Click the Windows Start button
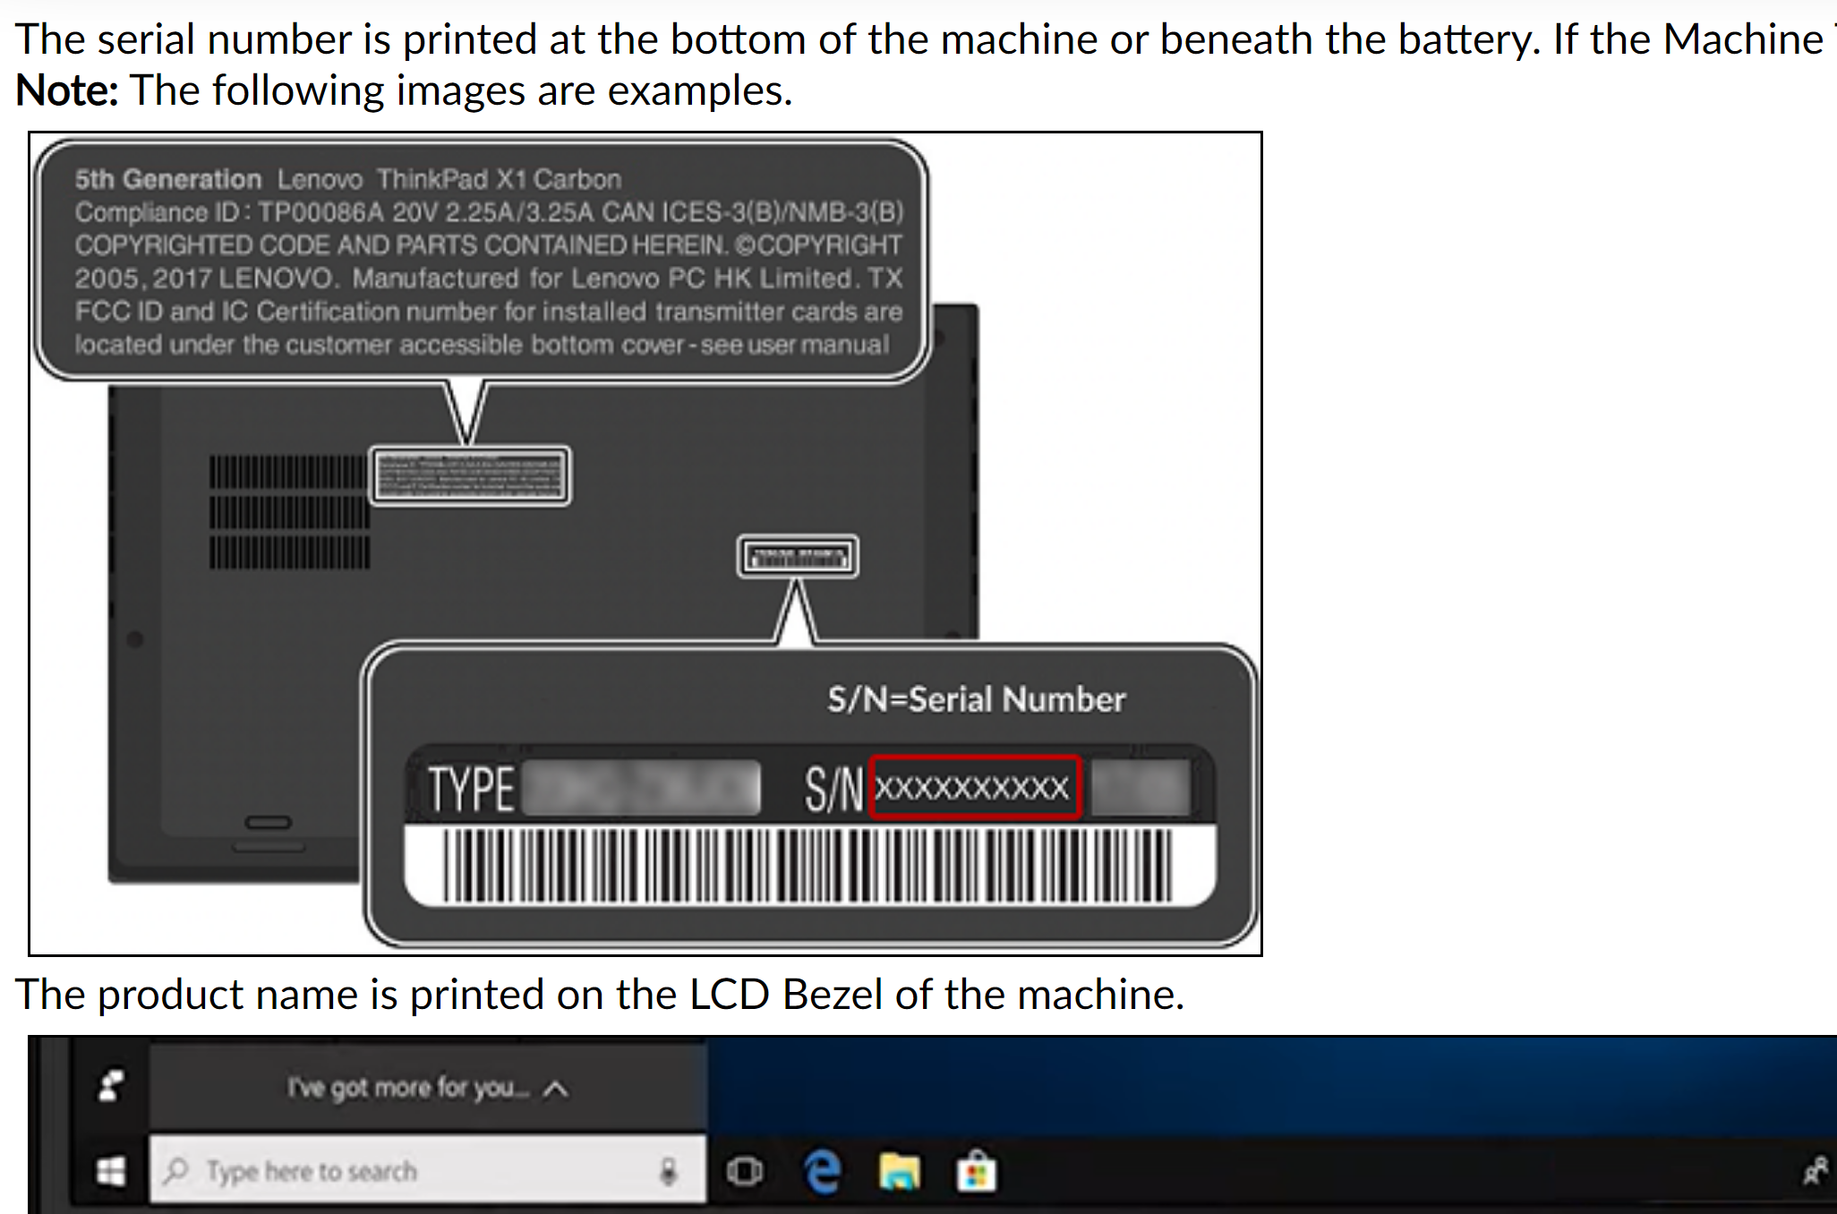The image size is (1837, 1214). 111,1171
